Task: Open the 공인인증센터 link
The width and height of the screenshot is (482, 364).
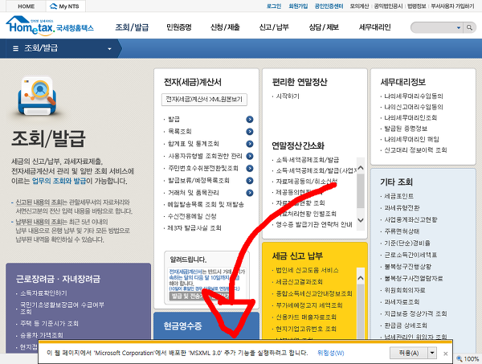Action: (x=329, y=6)
